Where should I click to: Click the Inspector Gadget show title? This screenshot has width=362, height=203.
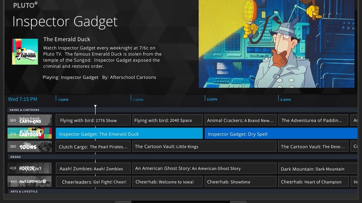click(65, 21)
